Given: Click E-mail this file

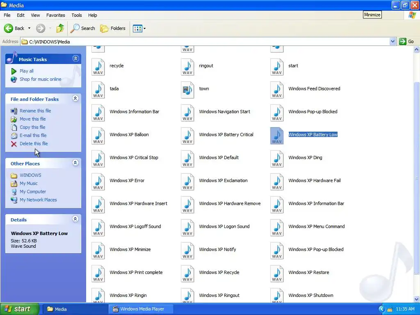Looking at the screenshot, I should coord(33,135).
